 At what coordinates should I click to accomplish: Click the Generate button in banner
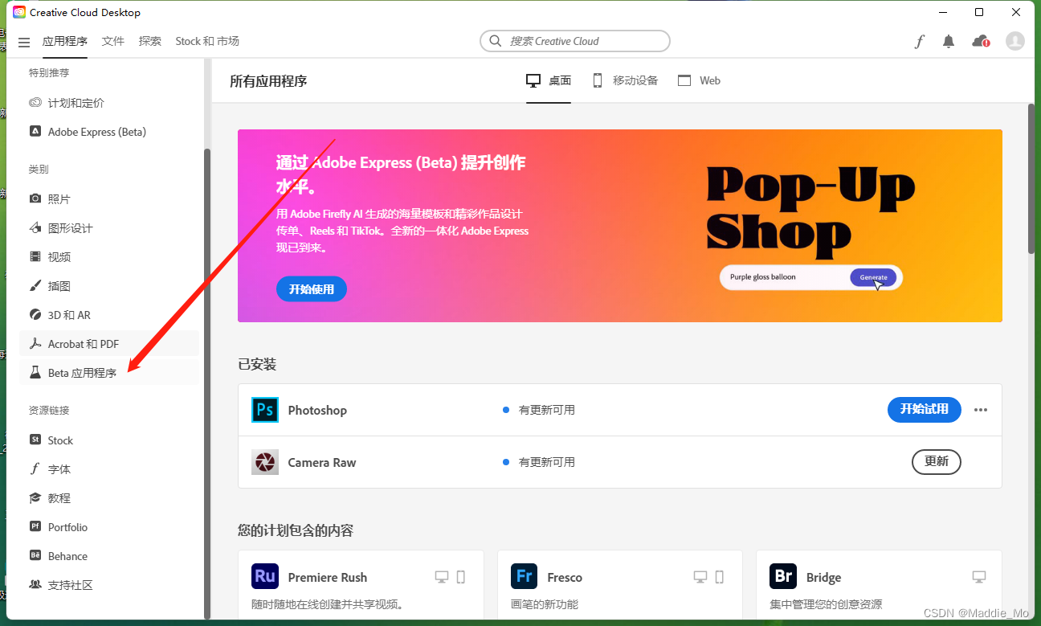tap(873, 277)
